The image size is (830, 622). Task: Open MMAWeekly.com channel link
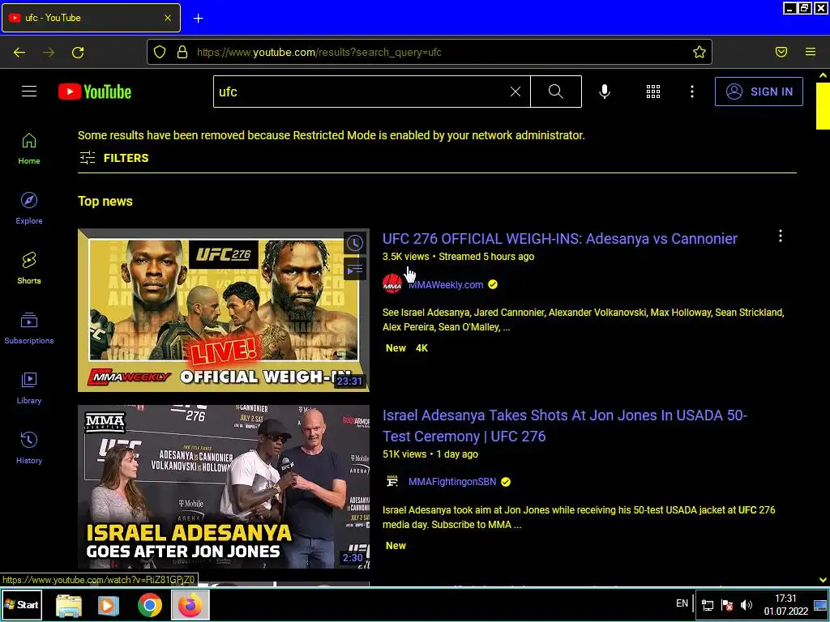[446, 284]
